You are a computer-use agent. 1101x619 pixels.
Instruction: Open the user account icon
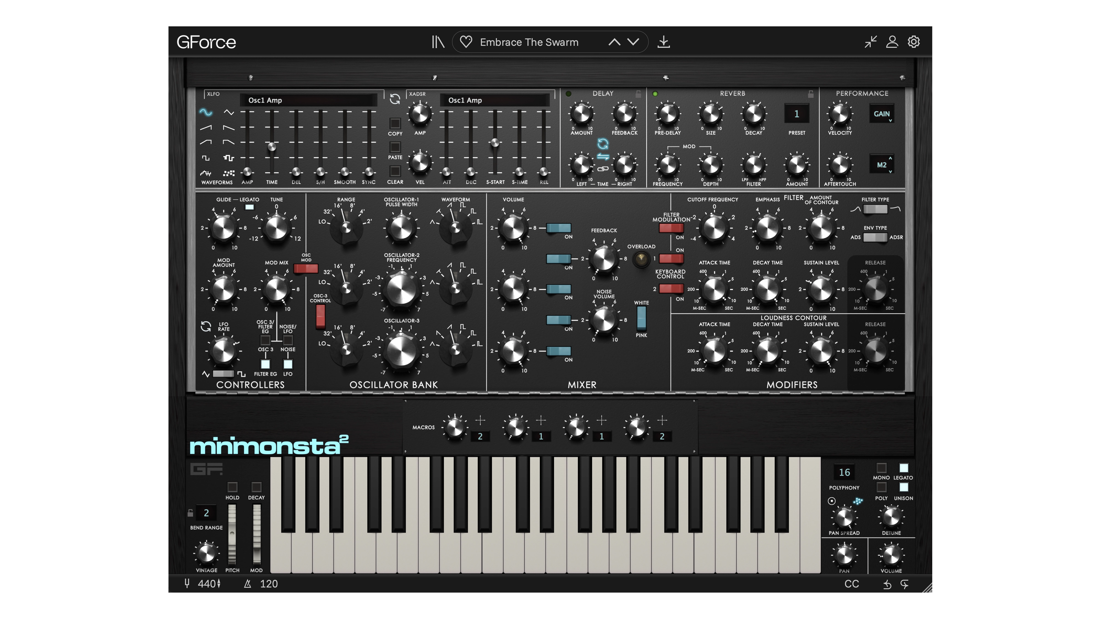pyautogui.click(x=892, y=42)
